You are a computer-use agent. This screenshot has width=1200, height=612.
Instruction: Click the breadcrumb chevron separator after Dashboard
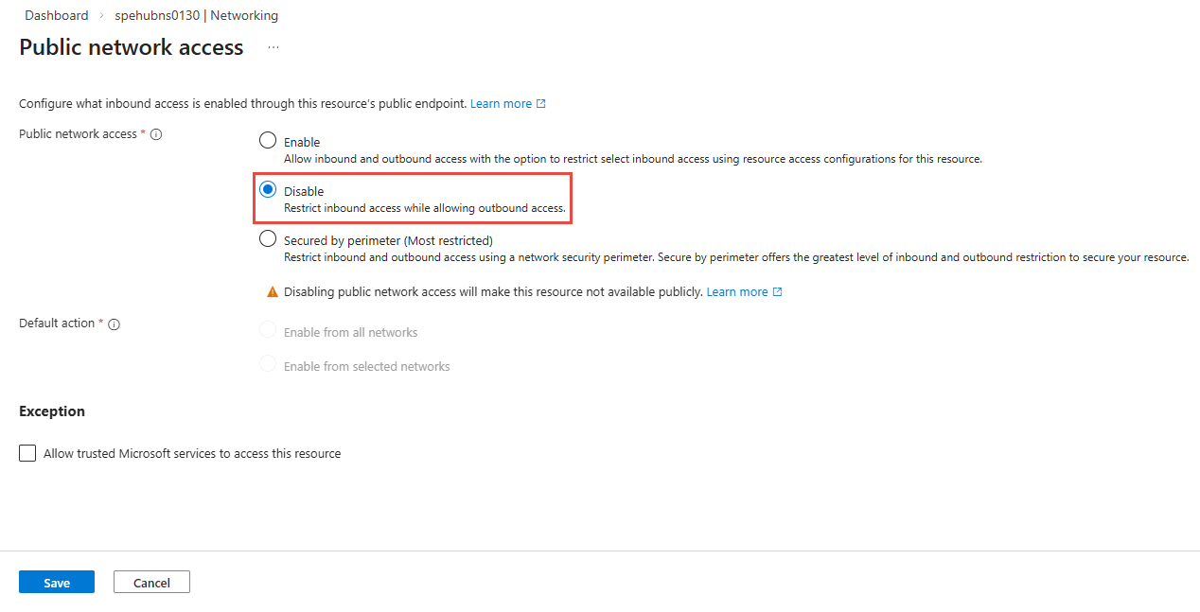point(102,16)
